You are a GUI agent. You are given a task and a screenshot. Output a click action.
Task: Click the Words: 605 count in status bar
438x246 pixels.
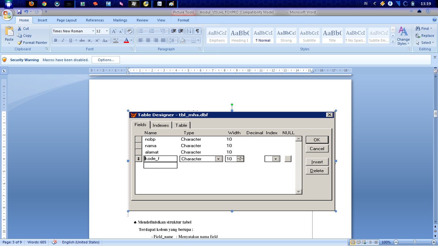point(37,242)
